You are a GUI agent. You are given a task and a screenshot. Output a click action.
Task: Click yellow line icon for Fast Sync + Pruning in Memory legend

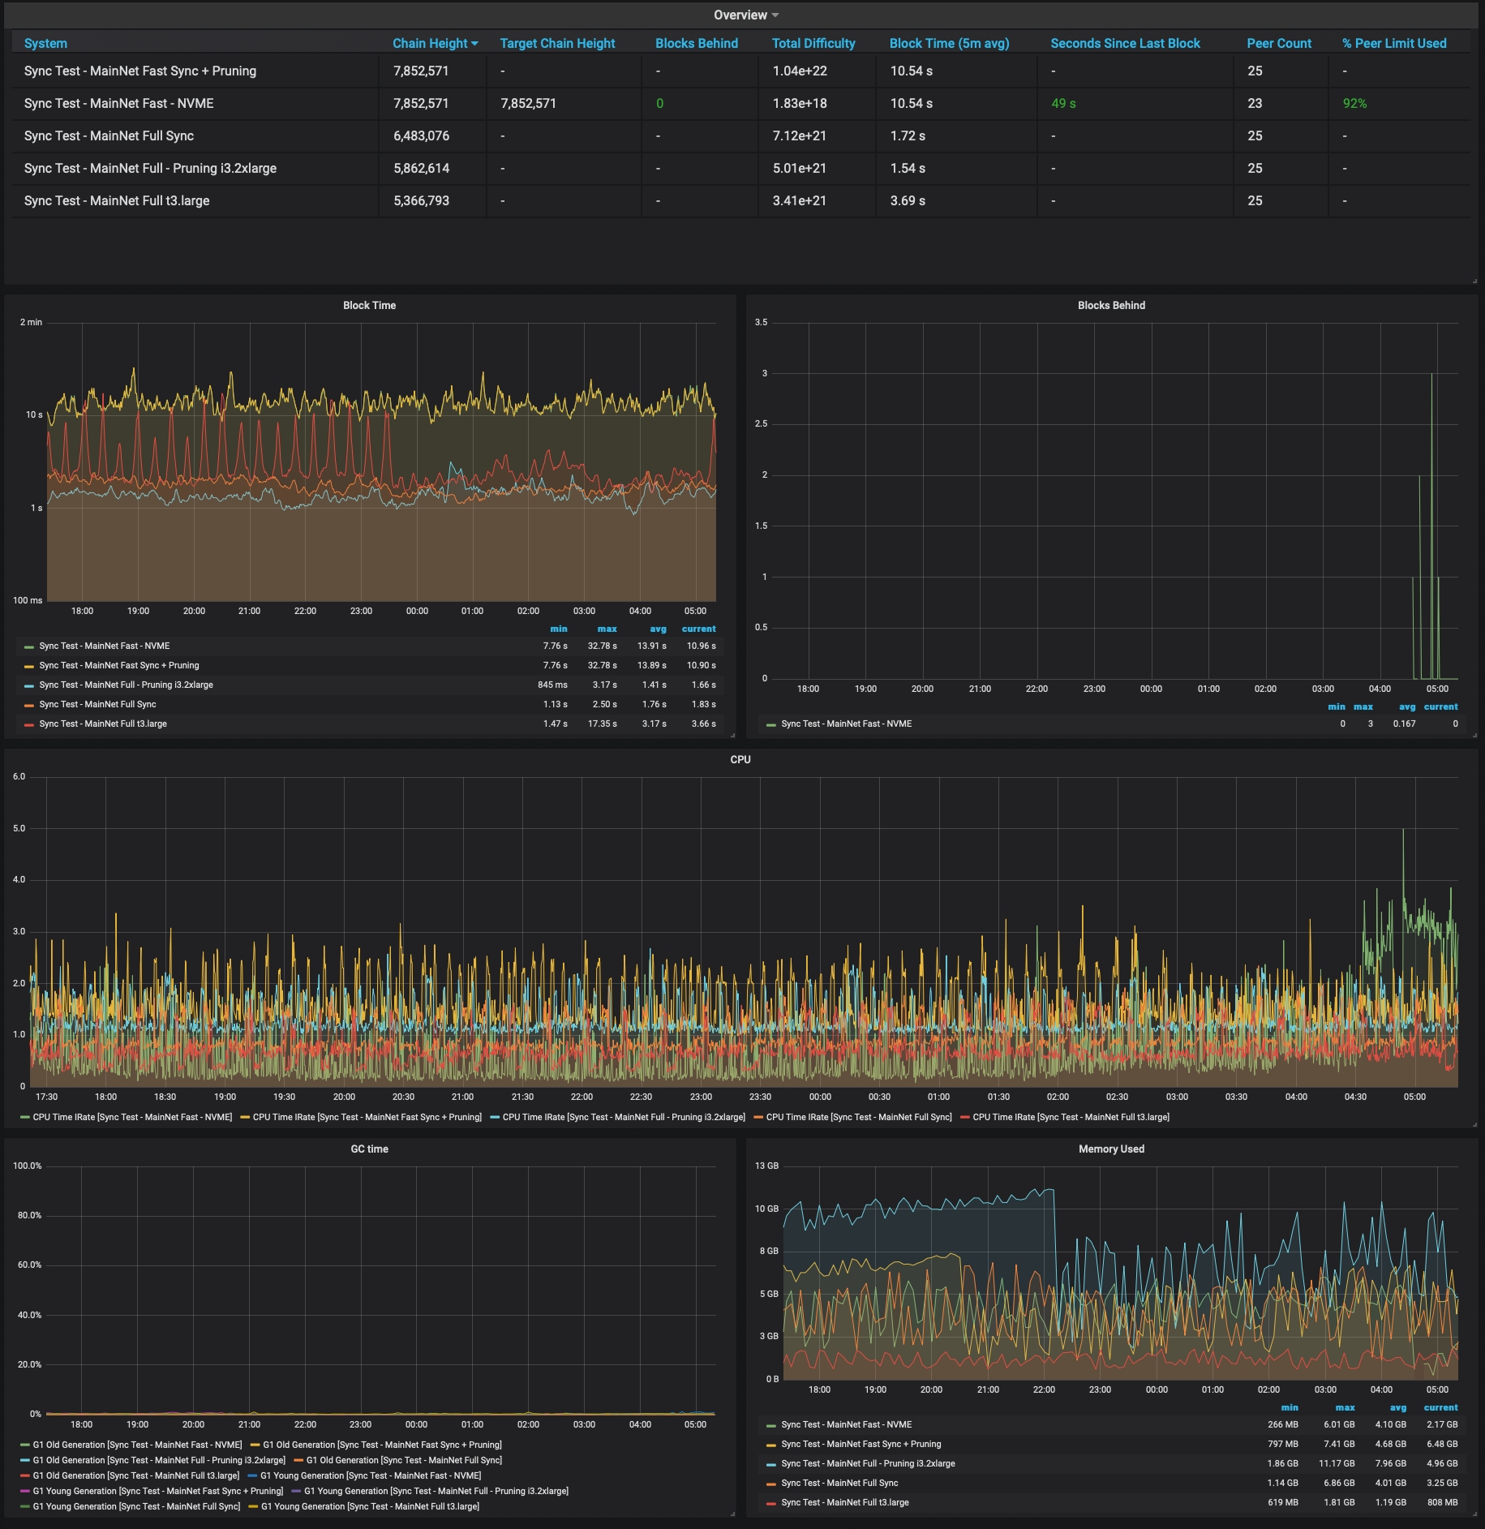point(771,1445)
